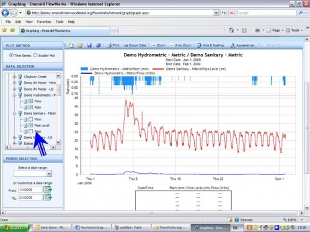Click the save-all icon in graph toolbar
Screen dimensions: 310x232
pos(98,45)
